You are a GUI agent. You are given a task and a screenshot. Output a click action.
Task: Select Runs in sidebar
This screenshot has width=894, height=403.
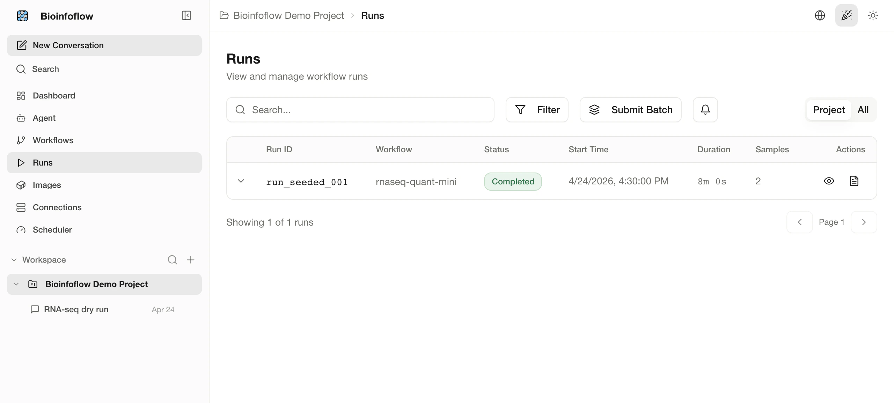click(104, 163)
